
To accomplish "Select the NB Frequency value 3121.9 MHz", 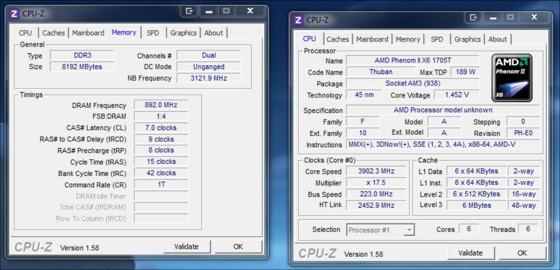I will tap(209, 78).
